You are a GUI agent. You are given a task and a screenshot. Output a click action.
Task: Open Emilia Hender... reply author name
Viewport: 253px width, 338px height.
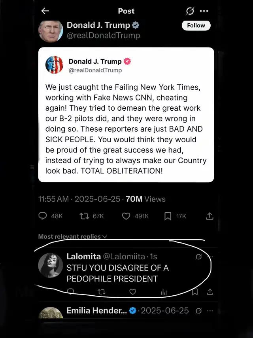pyautogui.click(x=95, y=310)
